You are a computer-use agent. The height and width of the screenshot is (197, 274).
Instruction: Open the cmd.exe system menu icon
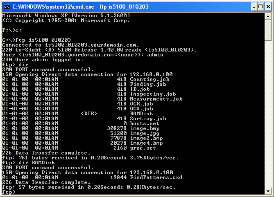6,6
